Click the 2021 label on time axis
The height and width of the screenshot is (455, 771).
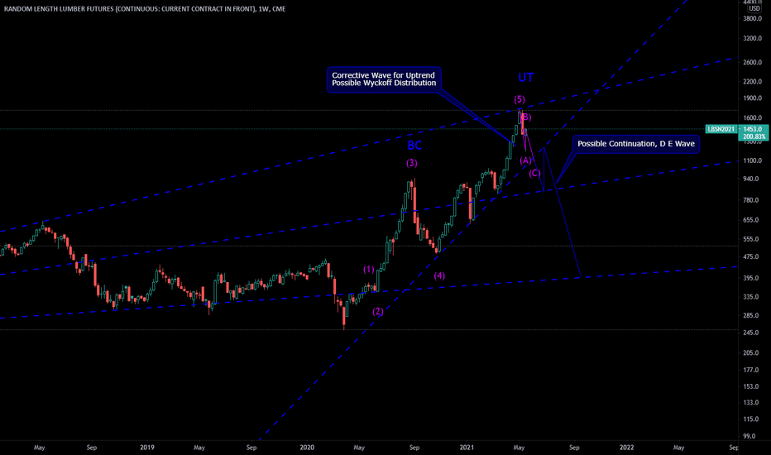point(467,448)
